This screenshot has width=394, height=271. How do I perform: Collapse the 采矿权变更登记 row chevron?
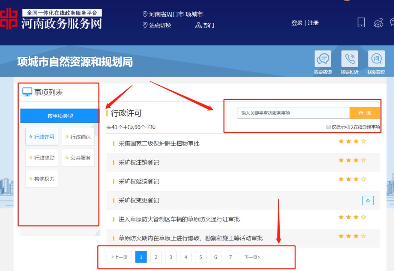[368, 200]
